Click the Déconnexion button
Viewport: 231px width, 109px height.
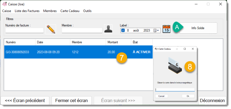(x=212, y=101)
